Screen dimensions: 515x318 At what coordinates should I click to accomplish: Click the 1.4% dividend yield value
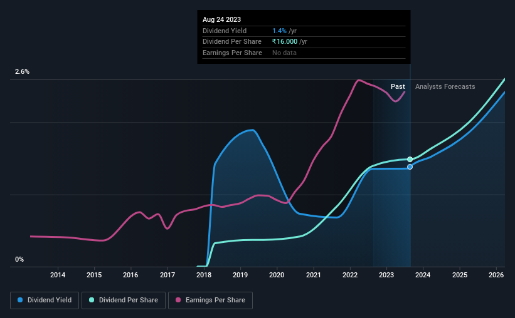tap(279, 31)
